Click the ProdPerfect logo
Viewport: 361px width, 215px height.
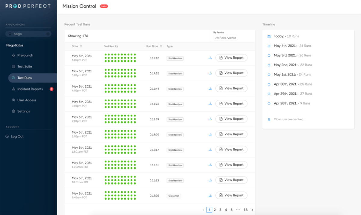coord(28,6)
